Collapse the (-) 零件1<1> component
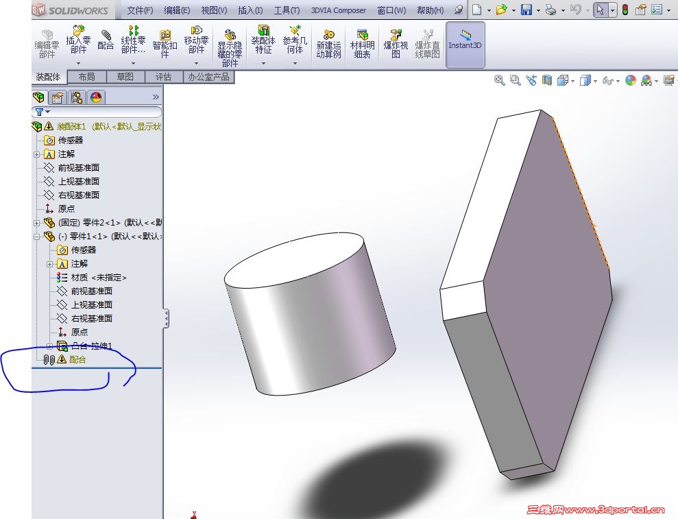This screenshot has width=678, height=519. [x=37, y=237]
